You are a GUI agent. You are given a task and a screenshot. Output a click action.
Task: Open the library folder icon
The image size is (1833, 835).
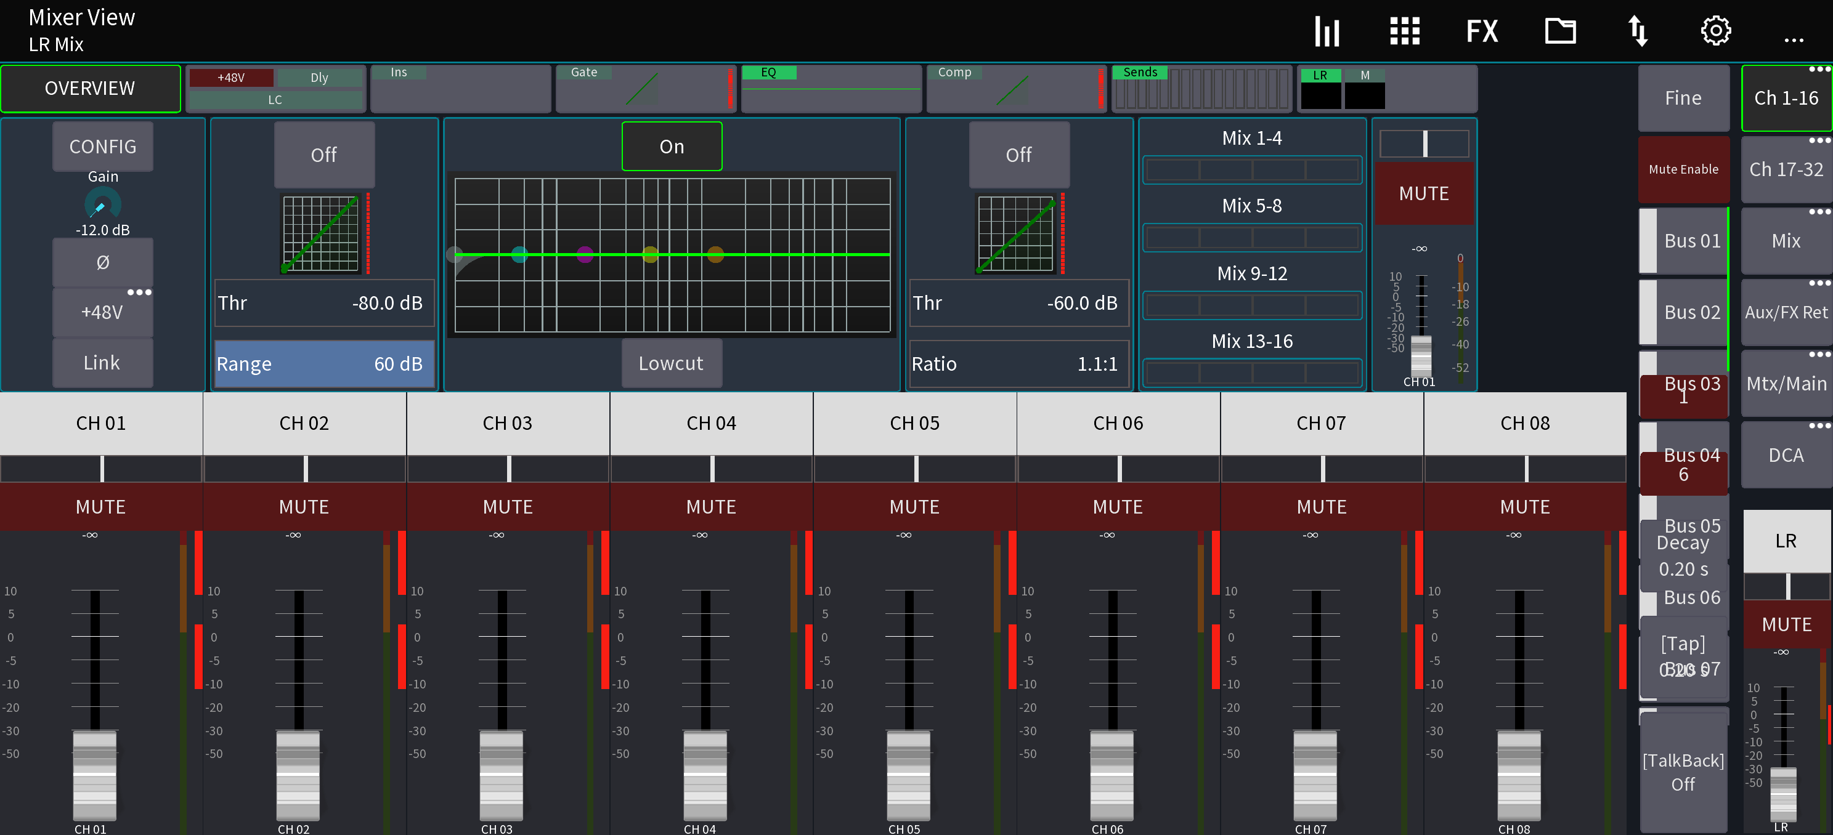tap(1561, 31)
